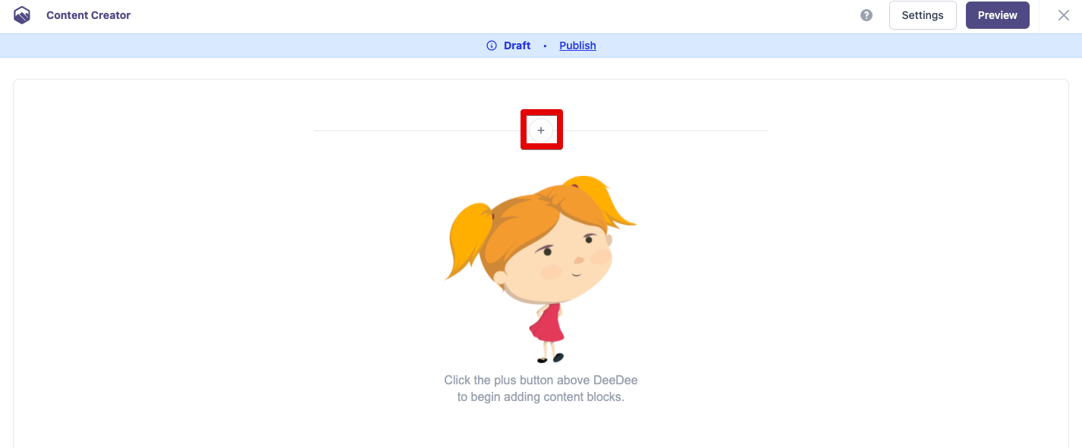Publish the draft via the Publish link

pos(577,45)
